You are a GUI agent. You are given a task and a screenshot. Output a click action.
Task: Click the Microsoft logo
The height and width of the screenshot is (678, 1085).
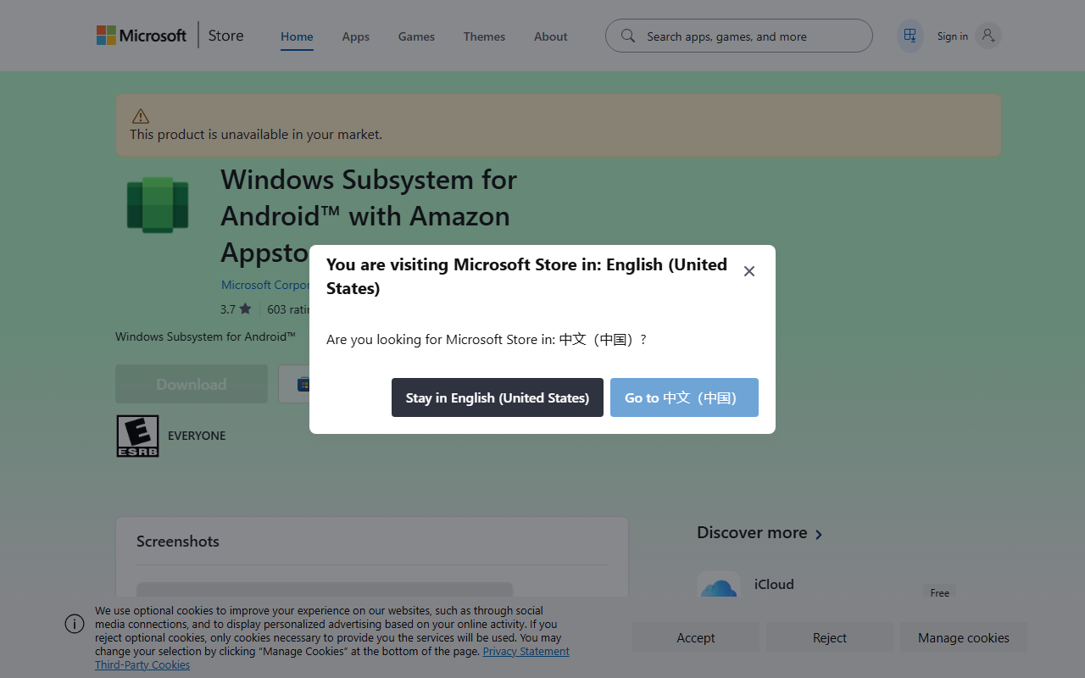pyautogui.click(x=142, y=36)
